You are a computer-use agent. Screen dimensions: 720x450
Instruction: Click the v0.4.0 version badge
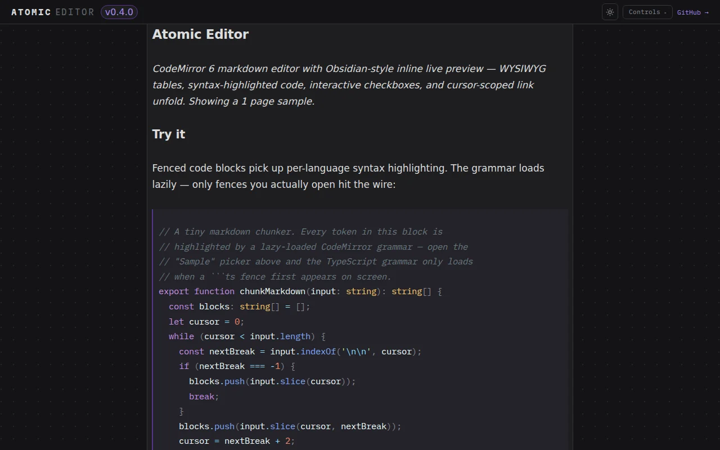point(119,12)
